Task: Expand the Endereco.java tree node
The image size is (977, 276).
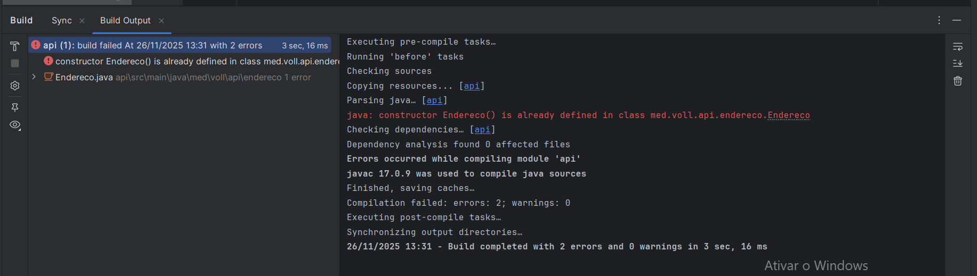Action: [x=34, y=77]
